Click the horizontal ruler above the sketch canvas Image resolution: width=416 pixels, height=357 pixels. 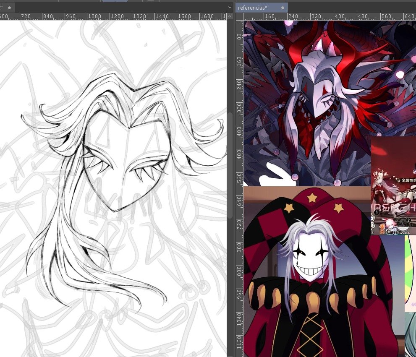coord(113,16)
